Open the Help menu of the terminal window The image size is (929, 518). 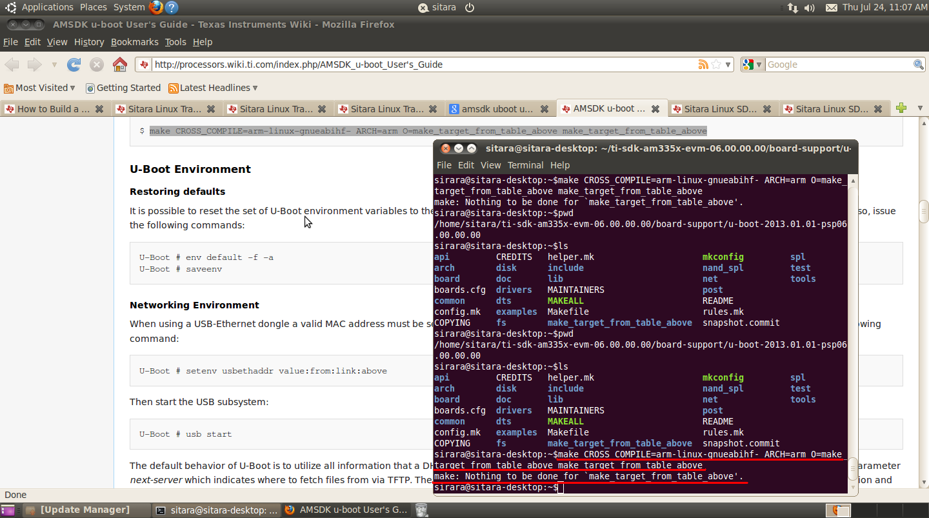coord(560,165)
